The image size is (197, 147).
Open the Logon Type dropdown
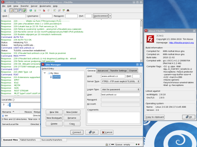[121, 89]
